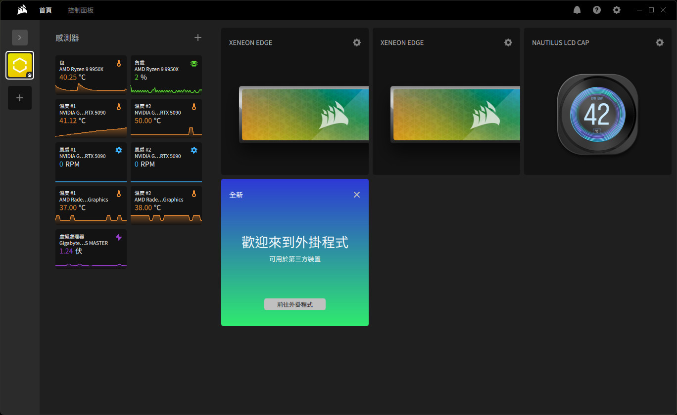Click the first XENEON EDGE device thumbnail
Image resolution: width=677 pixels, height=415 pixels.
coord(304,115)
